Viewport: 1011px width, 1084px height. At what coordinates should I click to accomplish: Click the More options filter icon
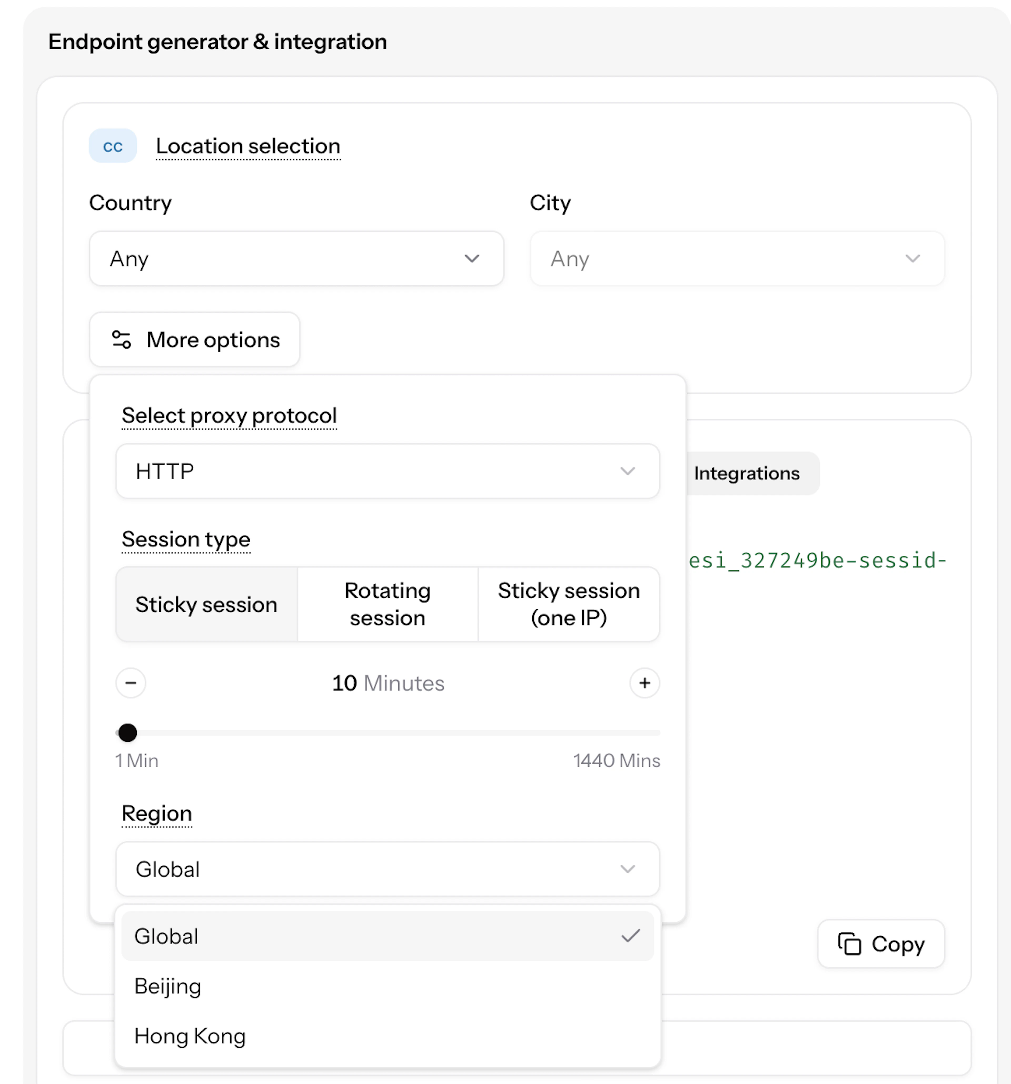(121, 340)
